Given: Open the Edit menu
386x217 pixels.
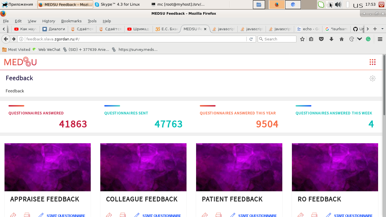Looking at the screenshot, I should click(18, 21).
